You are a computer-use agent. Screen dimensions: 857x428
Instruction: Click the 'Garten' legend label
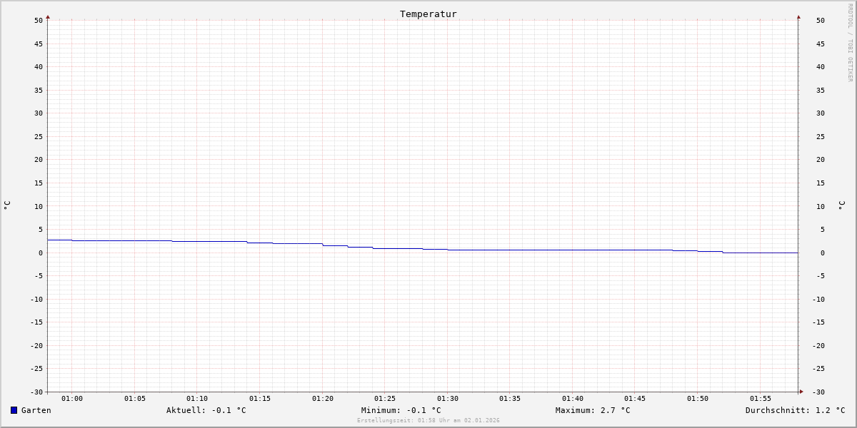pos(36,410)
